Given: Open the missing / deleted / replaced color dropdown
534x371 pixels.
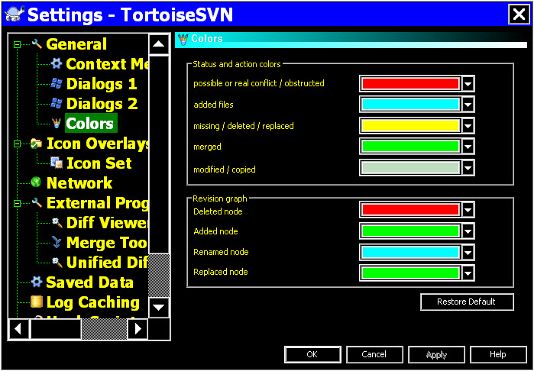Looking at the screenshot, I should (468, 126).
